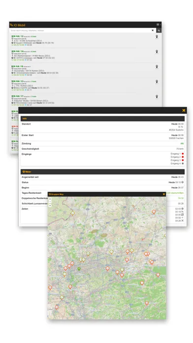The height and width of the screenshot is (343, 193).
Task: Show MH-NA 12 location on map
Action: click(157, 37)
